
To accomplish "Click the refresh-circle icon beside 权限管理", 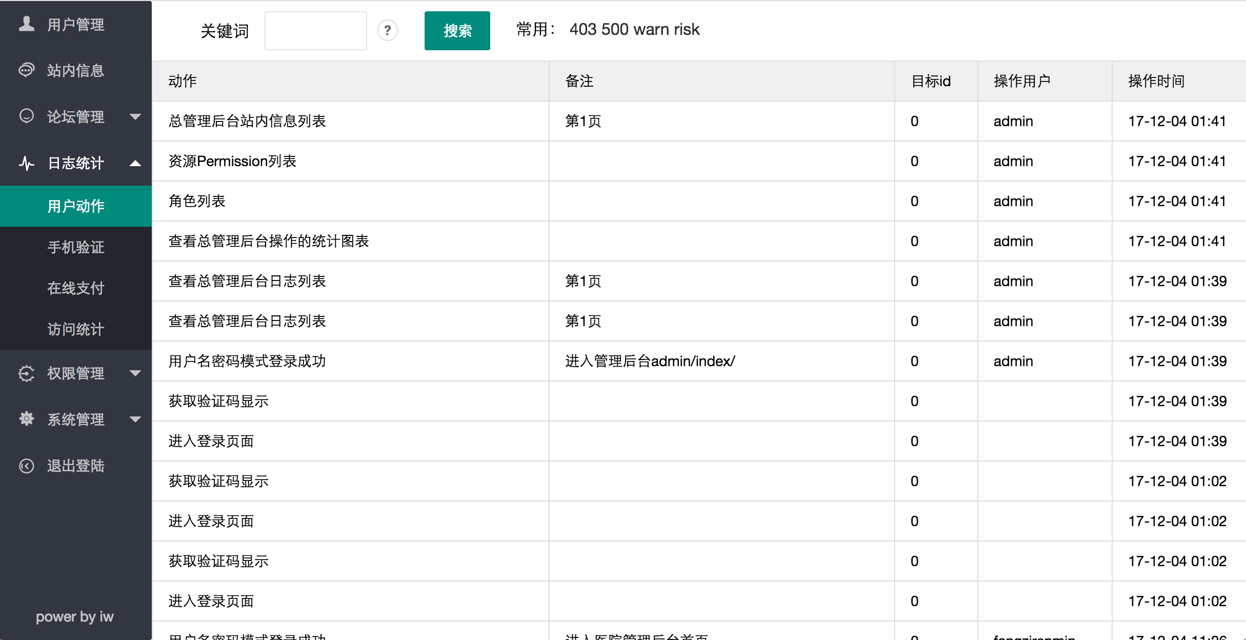I will point(27,373).
